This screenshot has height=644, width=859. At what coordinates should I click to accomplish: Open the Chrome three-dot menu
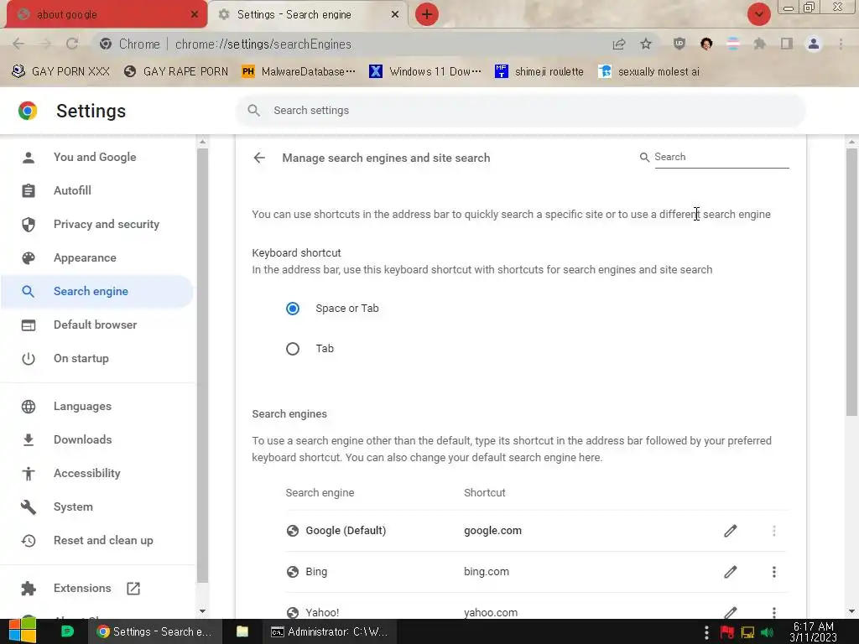[841, 44]
